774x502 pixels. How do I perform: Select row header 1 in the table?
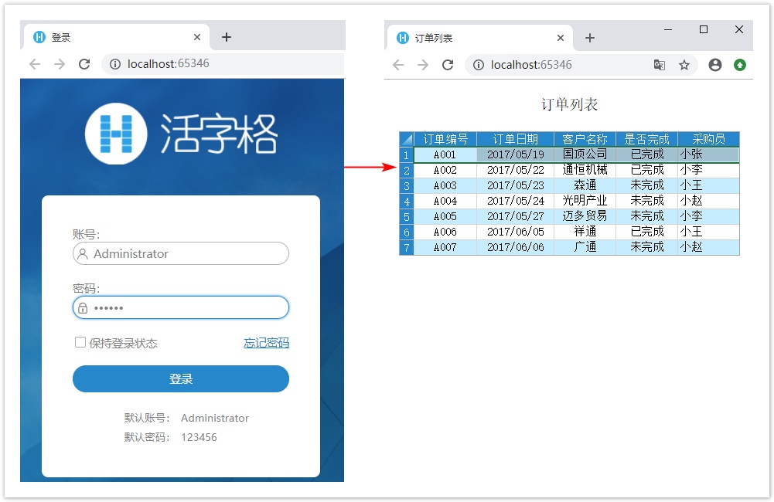406,154
